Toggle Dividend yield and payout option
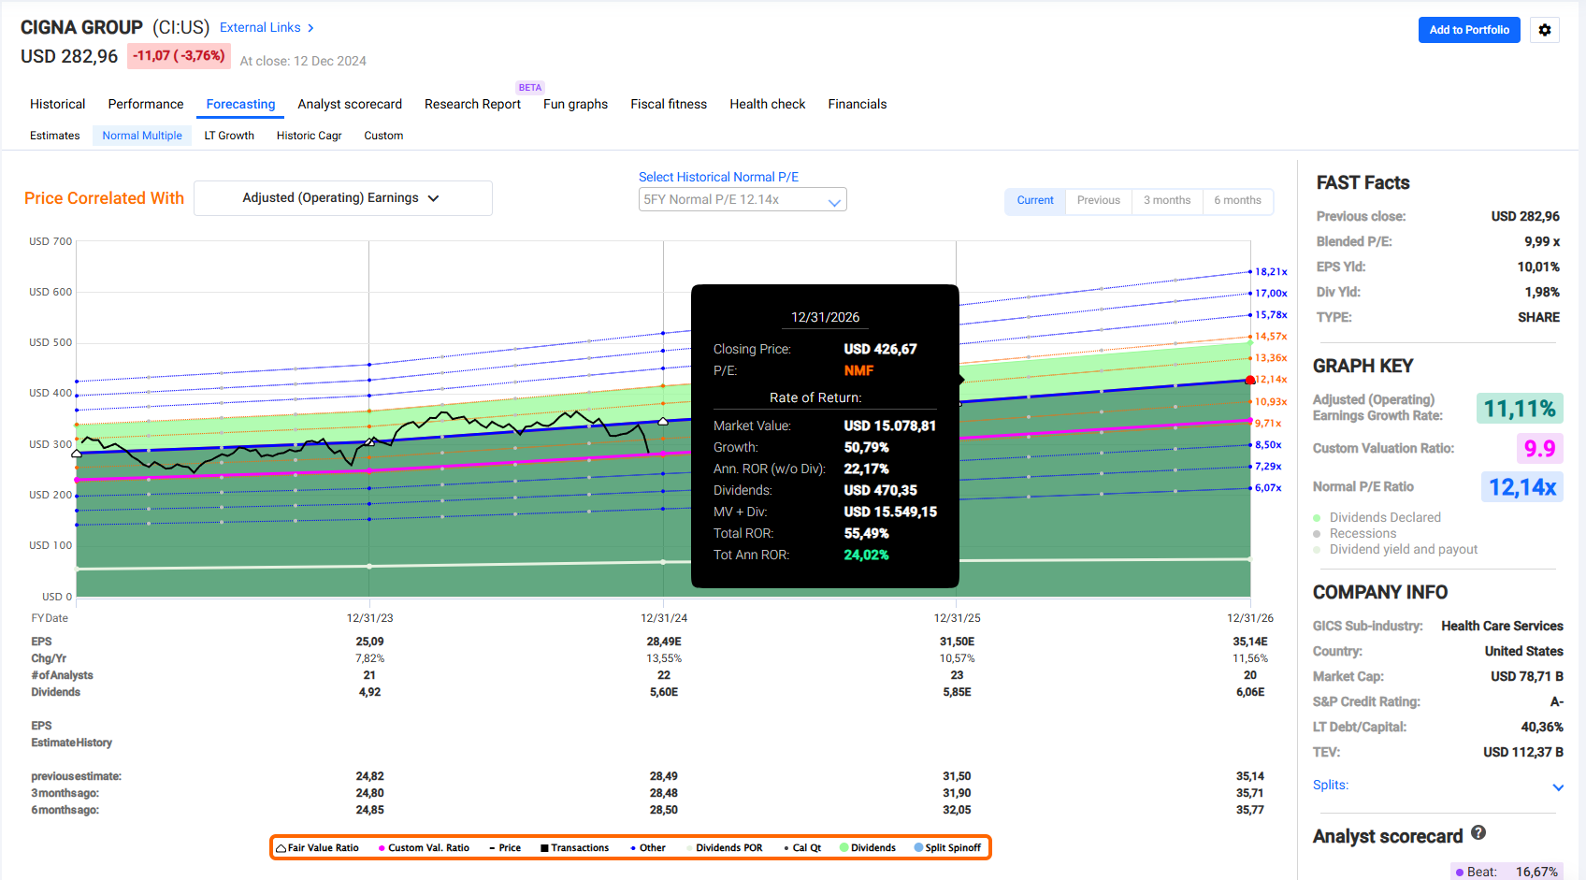This screenshot has height=880, width=1586. pyautogui.click(x=1395, y=549)
